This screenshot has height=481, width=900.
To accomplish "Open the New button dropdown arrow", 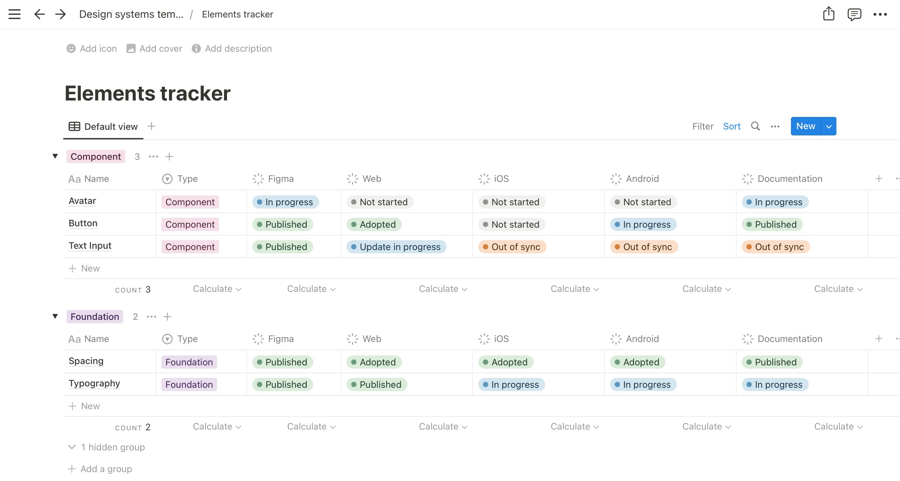I will click(829, 126).
